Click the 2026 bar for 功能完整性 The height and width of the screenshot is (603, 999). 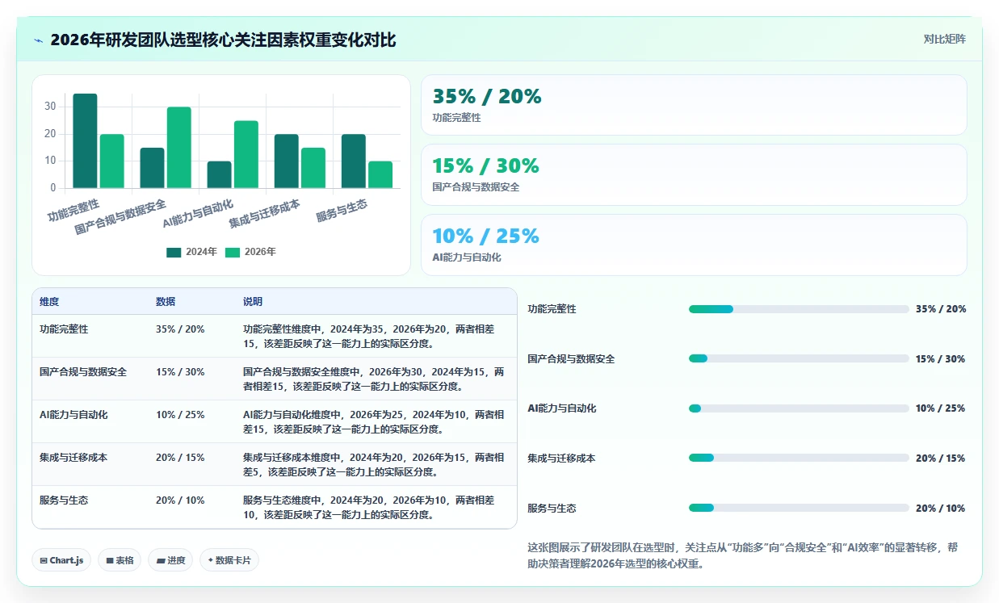click(x=112, y=161)
